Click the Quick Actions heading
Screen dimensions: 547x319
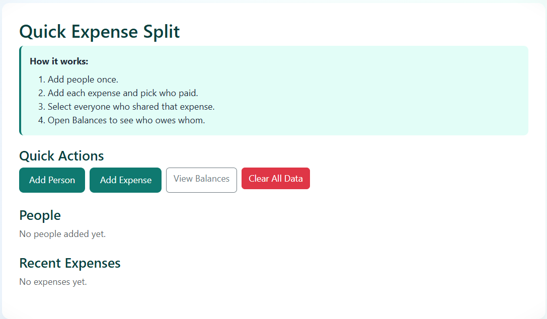(61, 156)
